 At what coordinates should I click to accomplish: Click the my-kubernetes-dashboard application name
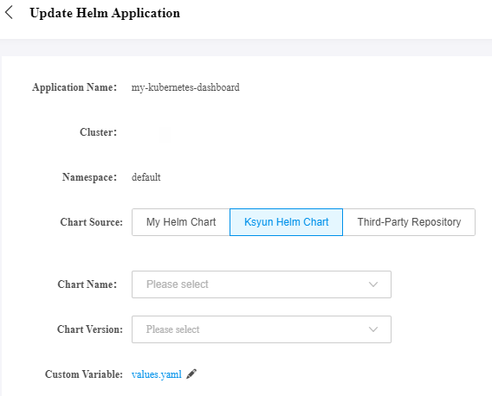click(x=185, y=87)
